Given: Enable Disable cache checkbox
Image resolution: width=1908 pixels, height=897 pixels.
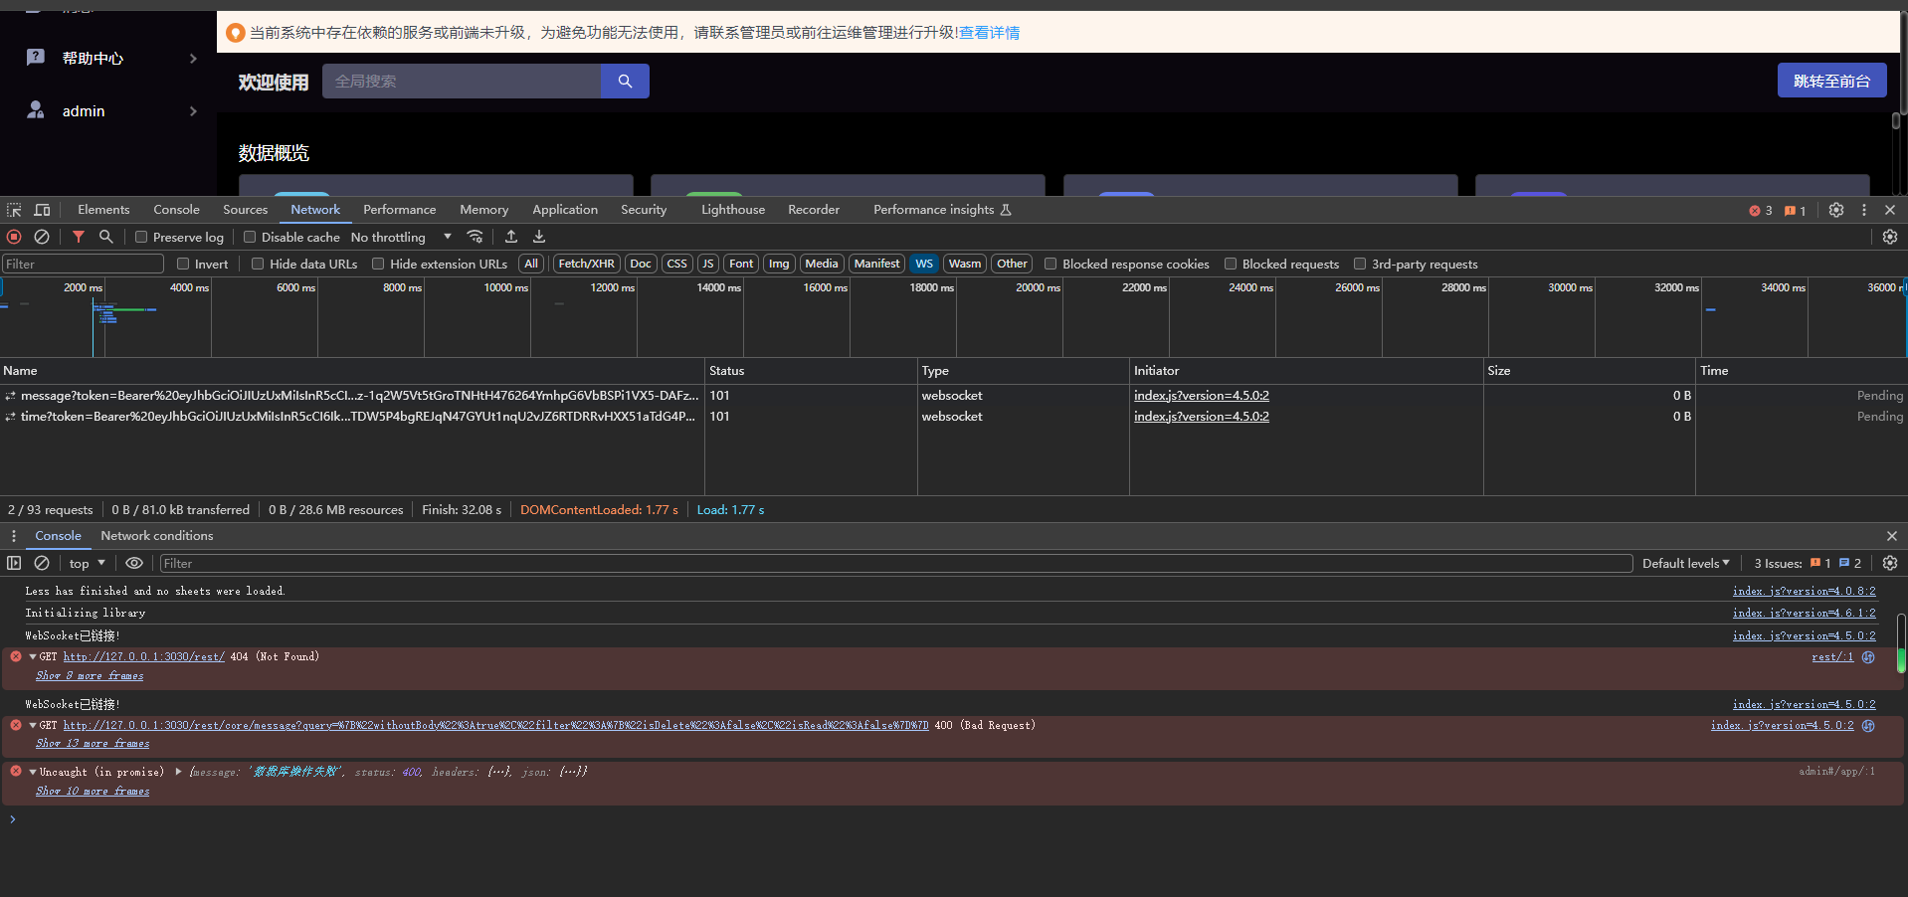Looking at the screenshot, I should point(250,237).
